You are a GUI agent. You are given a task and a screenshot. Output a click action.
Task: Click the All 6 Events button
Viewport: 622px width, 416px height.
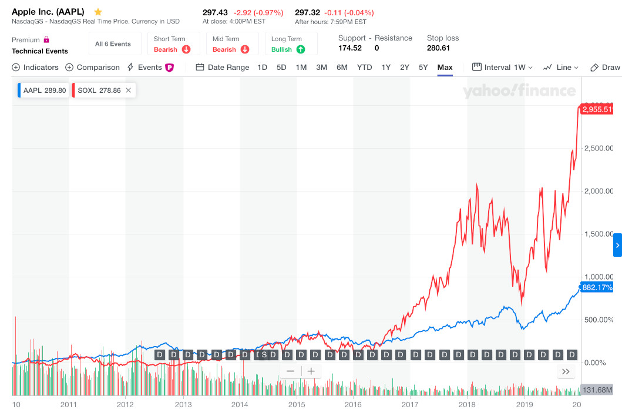pyautogui.click(x=115, y=43)
